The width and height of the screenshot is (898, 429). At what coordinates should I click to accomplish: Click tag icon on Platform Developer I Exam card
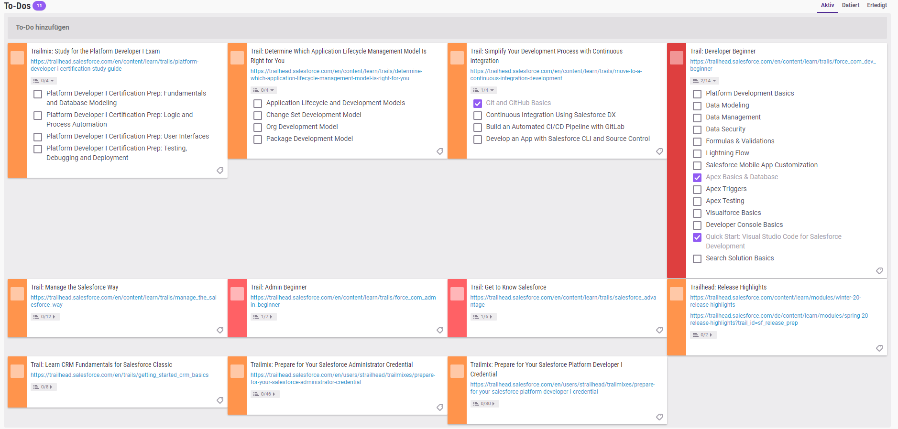(220, 171)
